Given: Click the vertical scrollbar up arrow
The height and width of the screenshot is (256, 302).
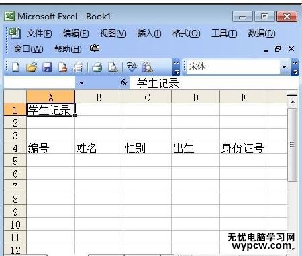Looking at the screenshot, I should click(292, 102).
